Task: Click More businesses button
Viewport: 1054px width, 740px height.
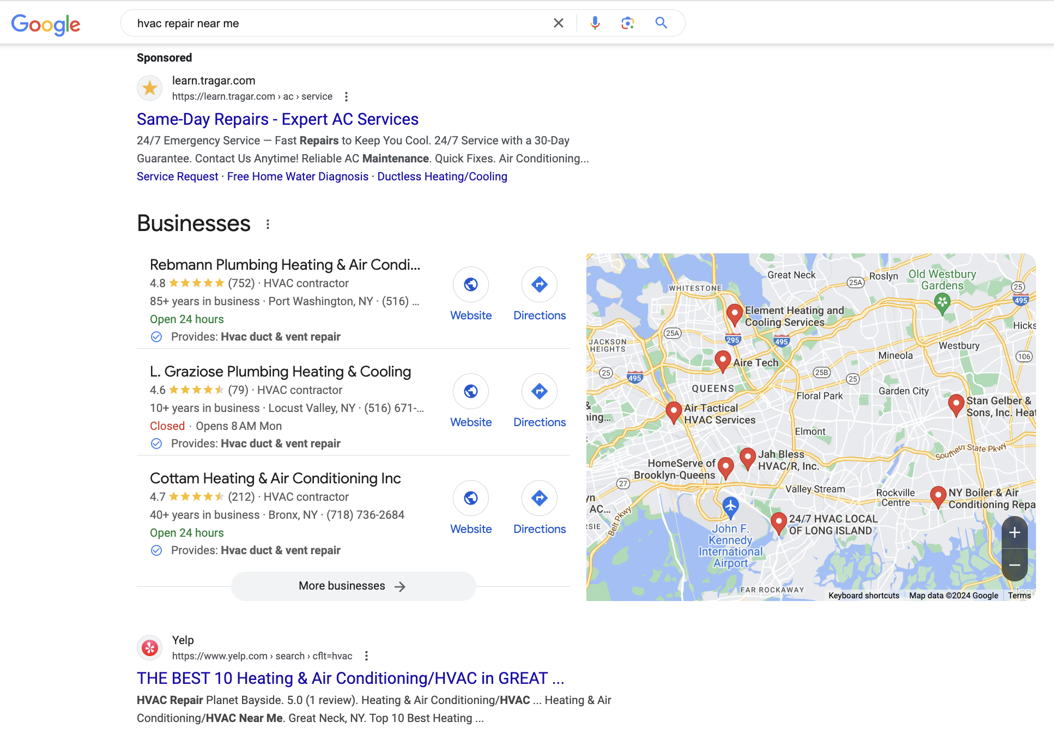Action: 353,586
